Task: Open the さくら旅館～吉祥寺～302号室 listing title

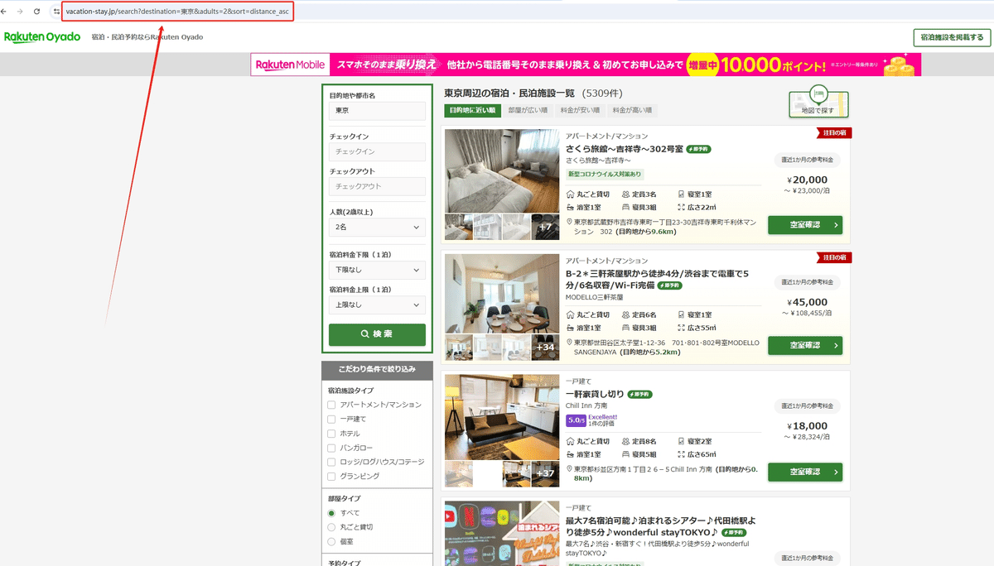Action: coord(625,149)
